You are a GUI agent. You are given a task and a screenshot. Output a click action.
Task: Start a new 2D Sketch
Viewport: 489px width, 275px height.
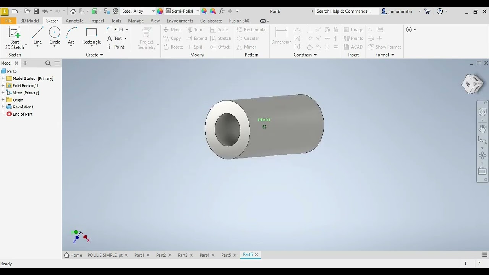pyautogui.click(x=15, y=38)
